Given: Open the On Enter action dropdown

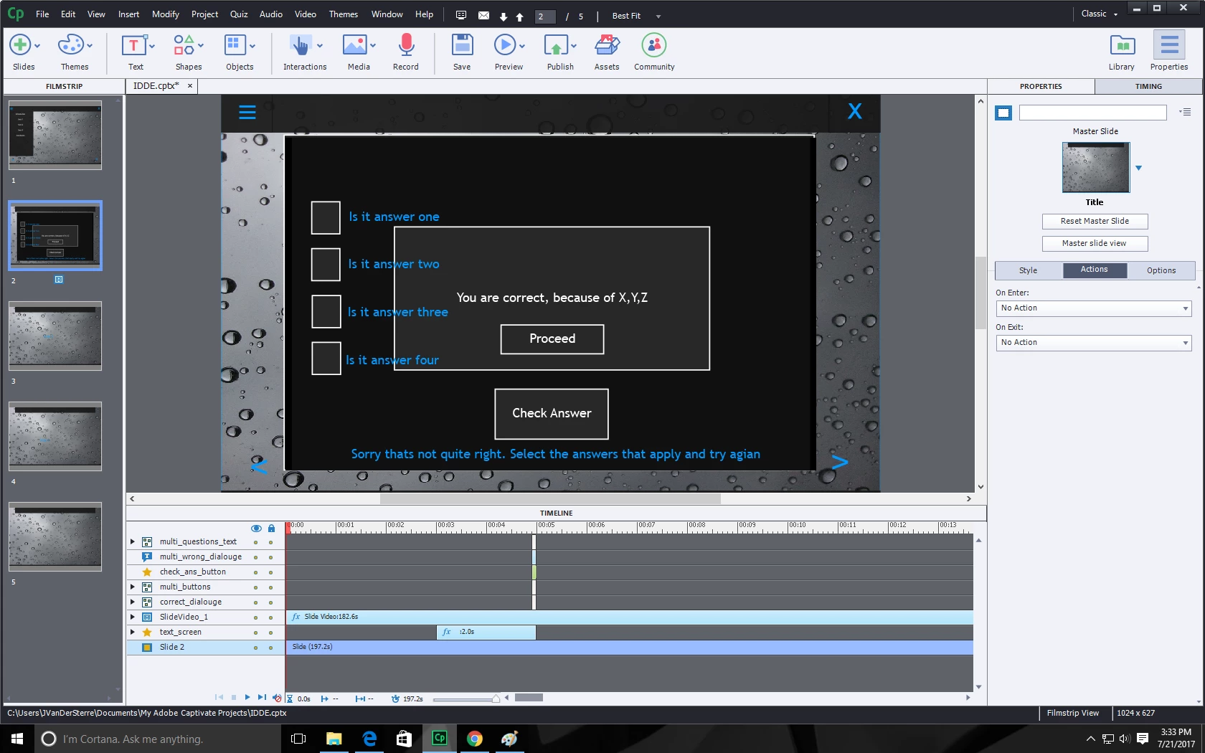Looking at the screenshot, I should pos(1094,308).
